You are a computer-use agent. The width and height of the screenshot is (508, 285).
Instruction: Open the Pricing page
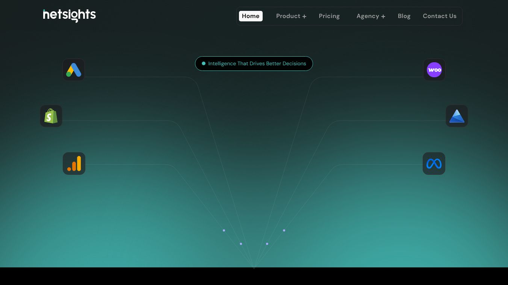click(329, 16)
